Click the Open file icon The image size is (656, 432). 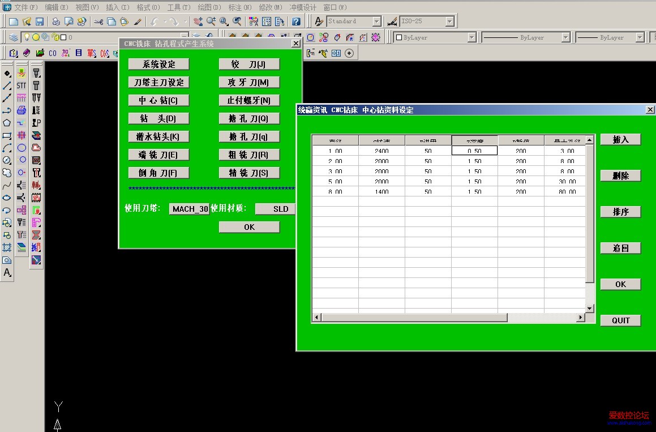(x=27, y=22)
